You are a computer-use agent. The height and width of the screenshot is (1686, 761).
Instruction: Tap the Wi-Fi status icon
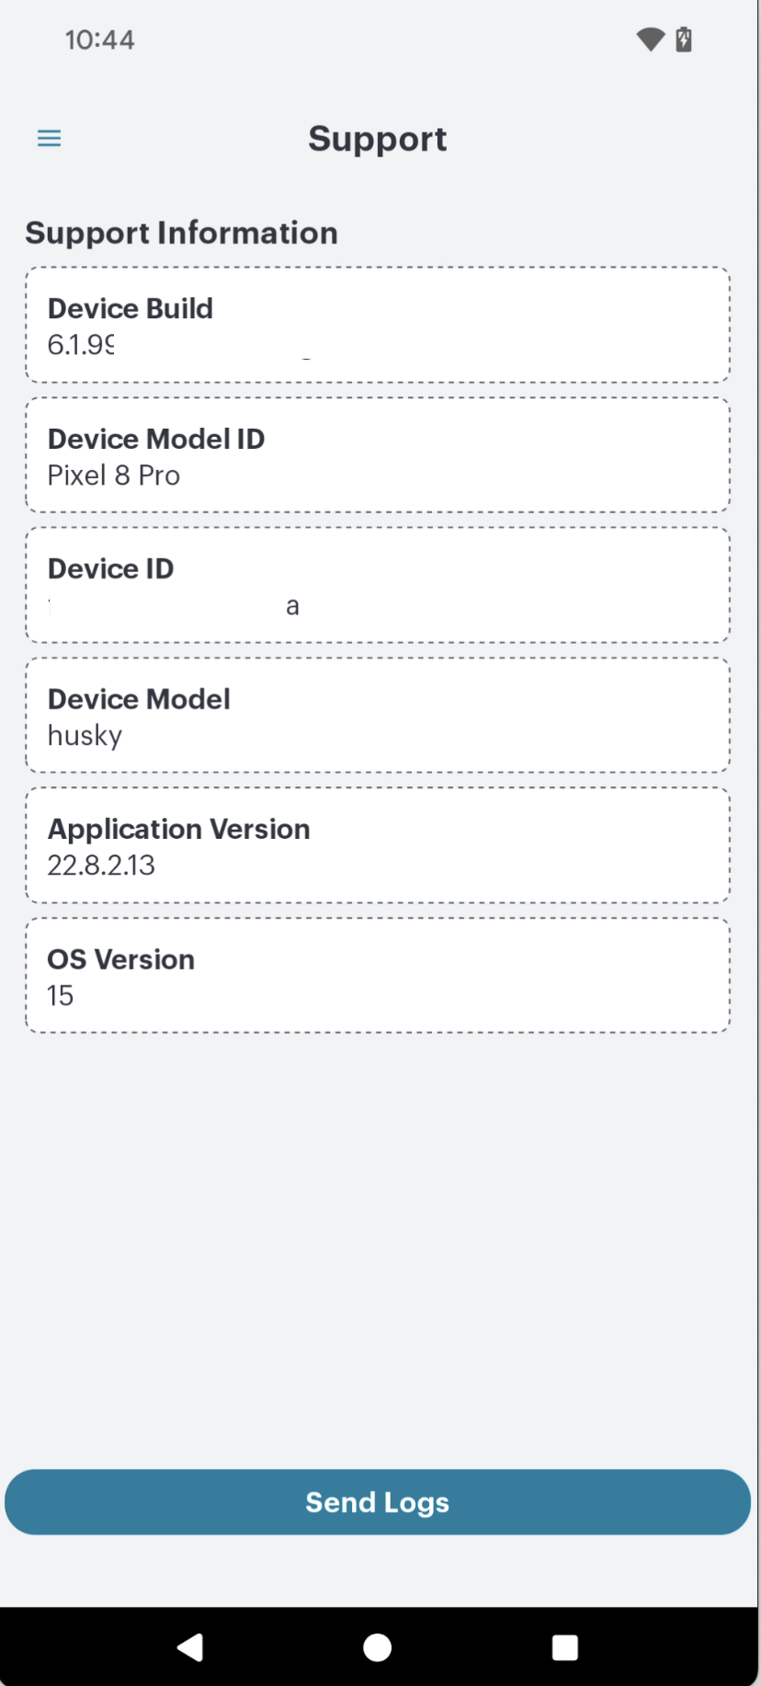coord(650,40)
